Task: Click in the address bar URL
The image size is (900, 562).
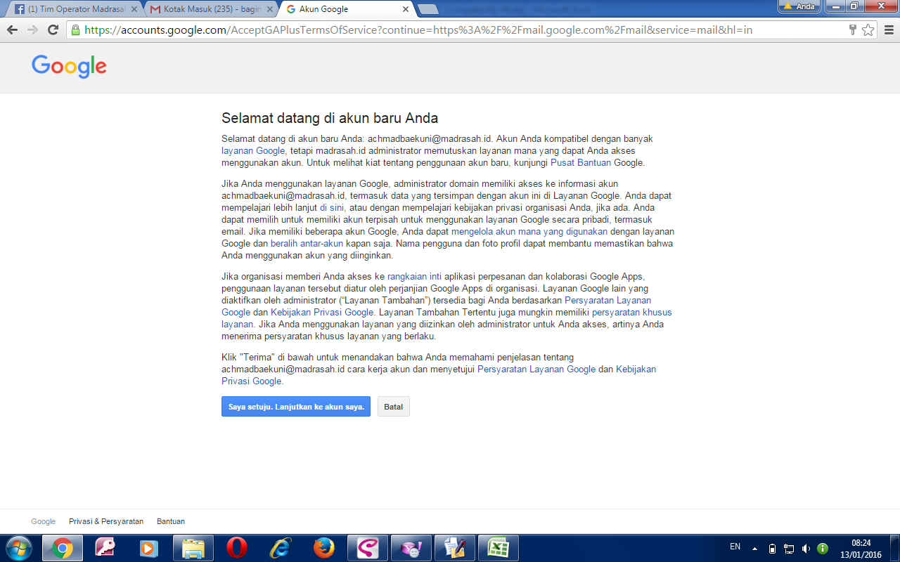Action: coord(418,30)
